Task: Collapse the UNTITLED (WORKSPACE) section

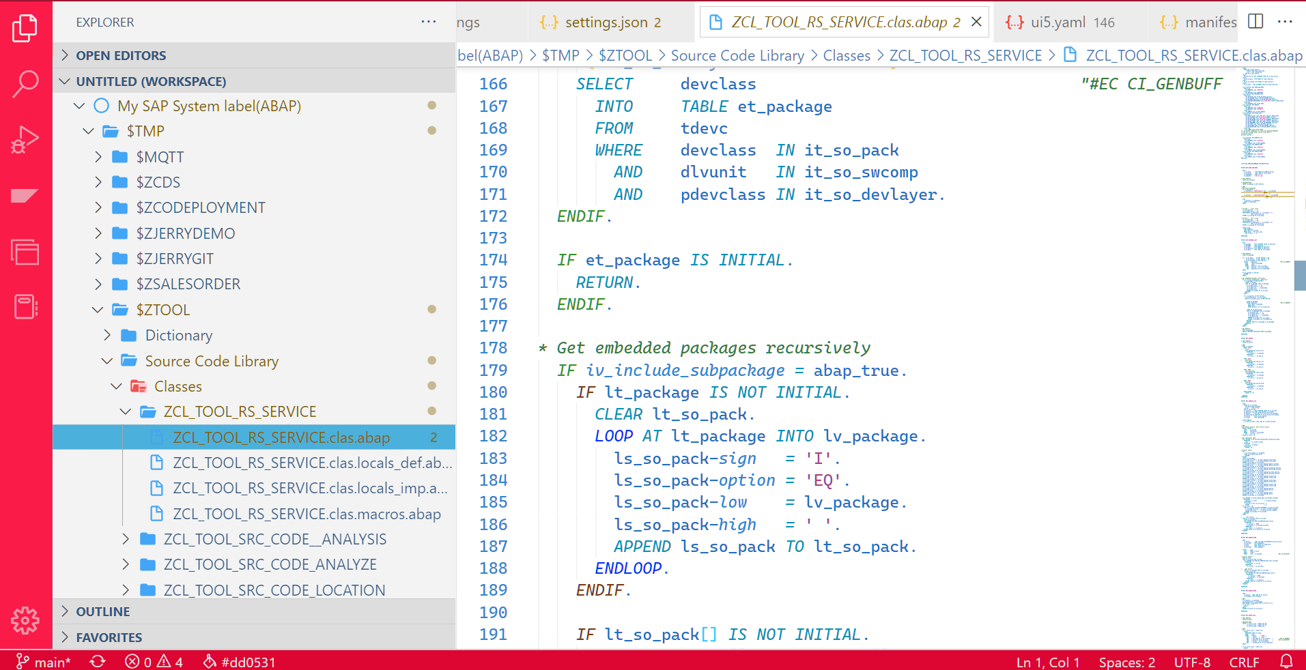Action: click(254, 81)
